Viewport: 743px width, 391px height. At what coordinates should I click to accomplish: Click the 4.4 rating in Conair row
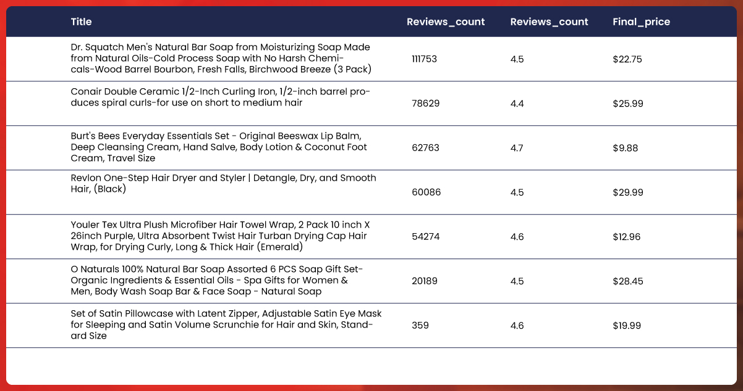click(x=517, y=104)
